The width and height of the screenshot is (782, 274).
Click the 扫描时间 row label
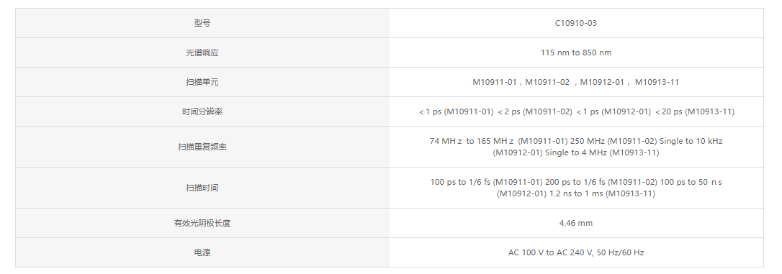pos(202,188)
